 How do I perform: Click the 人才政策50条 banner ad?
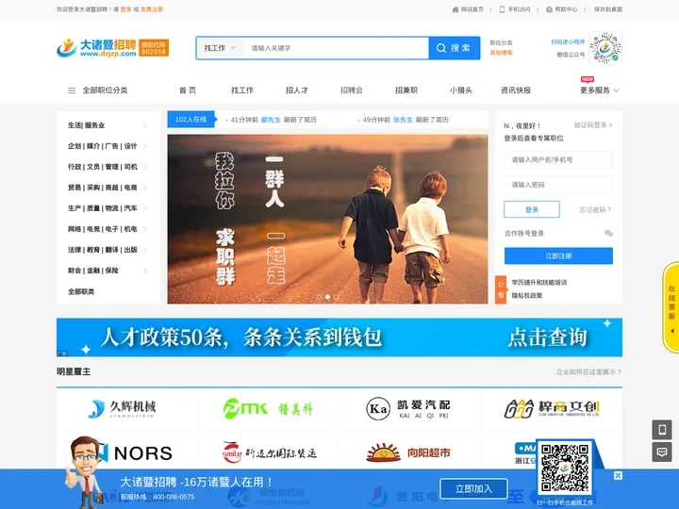(339, 337)
